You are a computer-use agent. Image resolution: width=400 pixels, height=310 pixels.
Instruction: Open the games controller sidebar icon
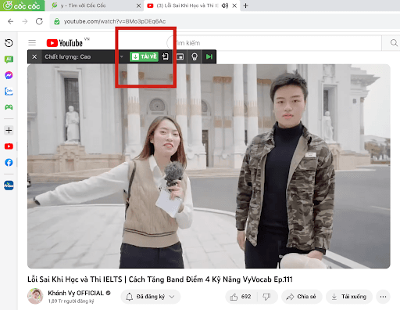9,107
